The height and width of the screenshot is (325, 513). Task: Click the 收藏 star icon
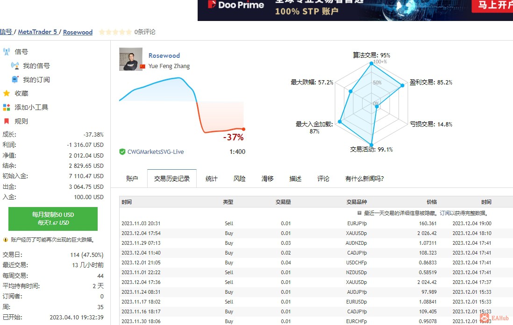(x=6, y=93)
